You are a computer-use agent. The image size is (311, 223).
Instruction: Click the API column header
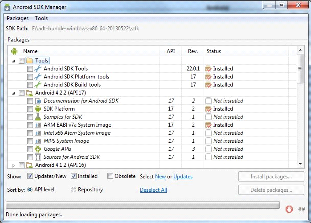click(170, 51)
